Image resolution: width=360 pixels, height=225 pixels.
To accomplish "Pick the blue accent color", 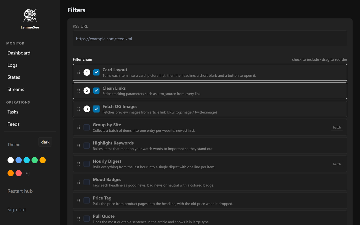I will [18, 160].
